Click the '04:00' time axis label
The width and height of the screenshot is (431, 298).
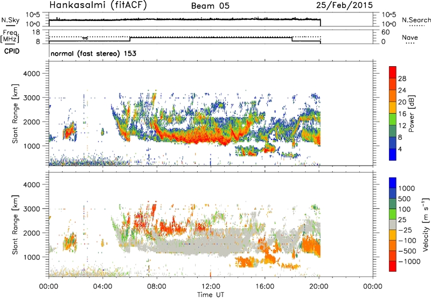click(x=103, y=286)
